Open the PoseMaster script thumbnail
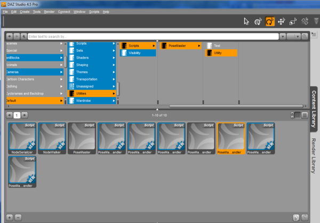The width and height of the screenshot is (320, 223). pos(82,138)
